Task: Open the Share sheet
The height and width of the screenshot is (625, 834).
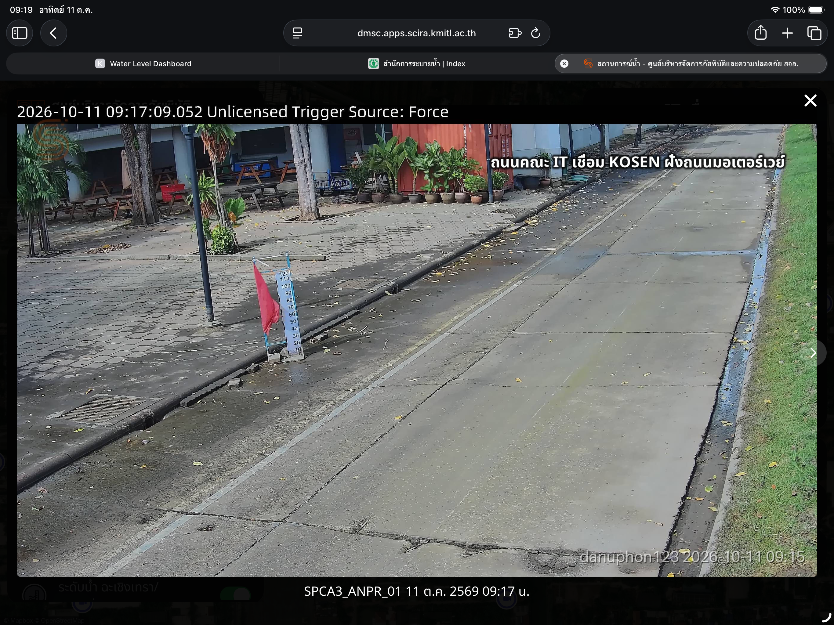Action: (760, 33)
